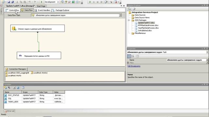Screen dimensions: 209x117
Task: Click the Property Pages icon in Properties panel
Action: pos(137,56)
